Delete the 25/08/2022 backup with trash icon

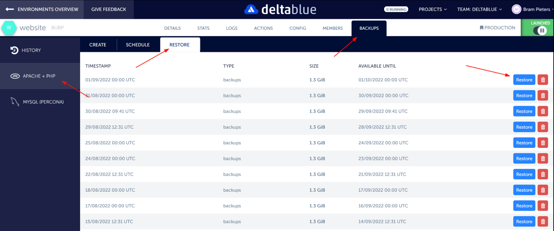click(543, 143)
